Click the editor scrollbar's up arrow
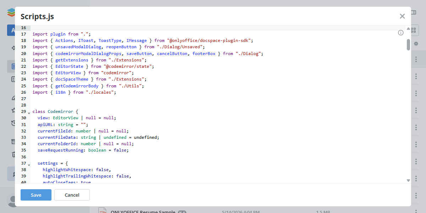 pos(408,29)
